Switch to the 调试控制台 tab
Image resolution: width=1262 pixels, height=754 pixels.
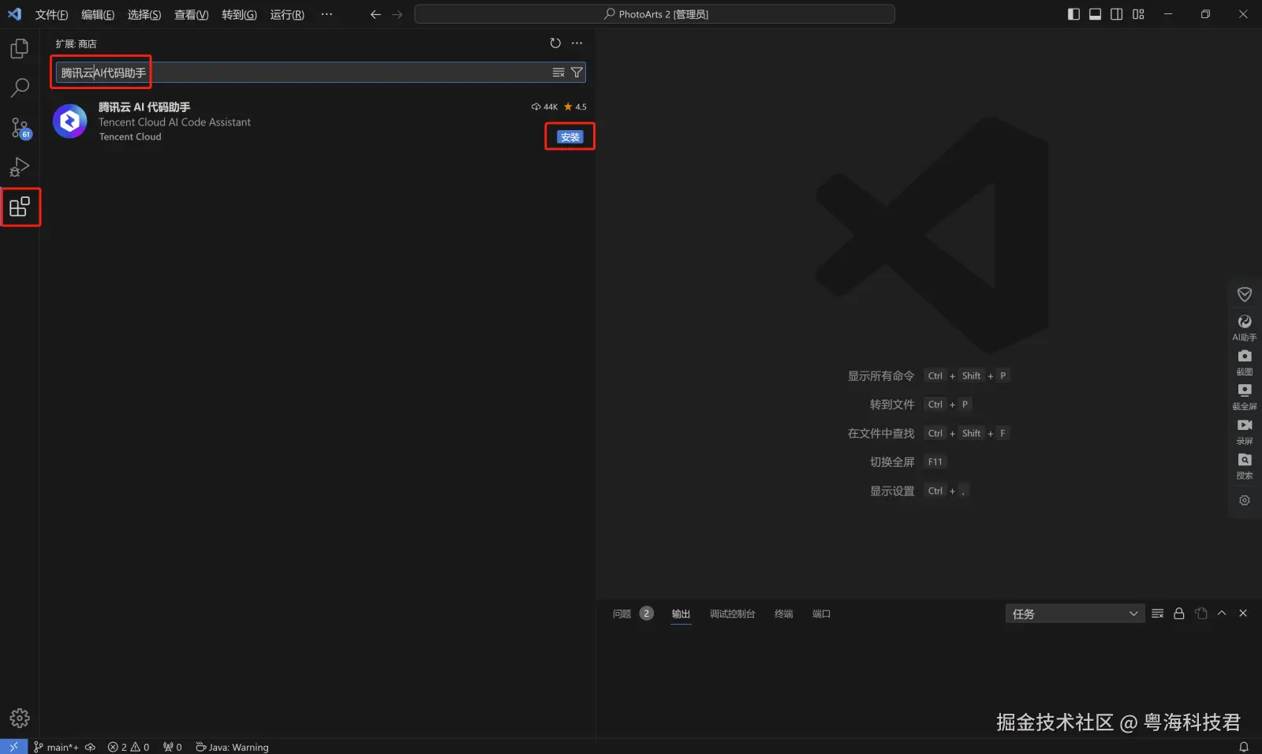(x=732, y=614)
